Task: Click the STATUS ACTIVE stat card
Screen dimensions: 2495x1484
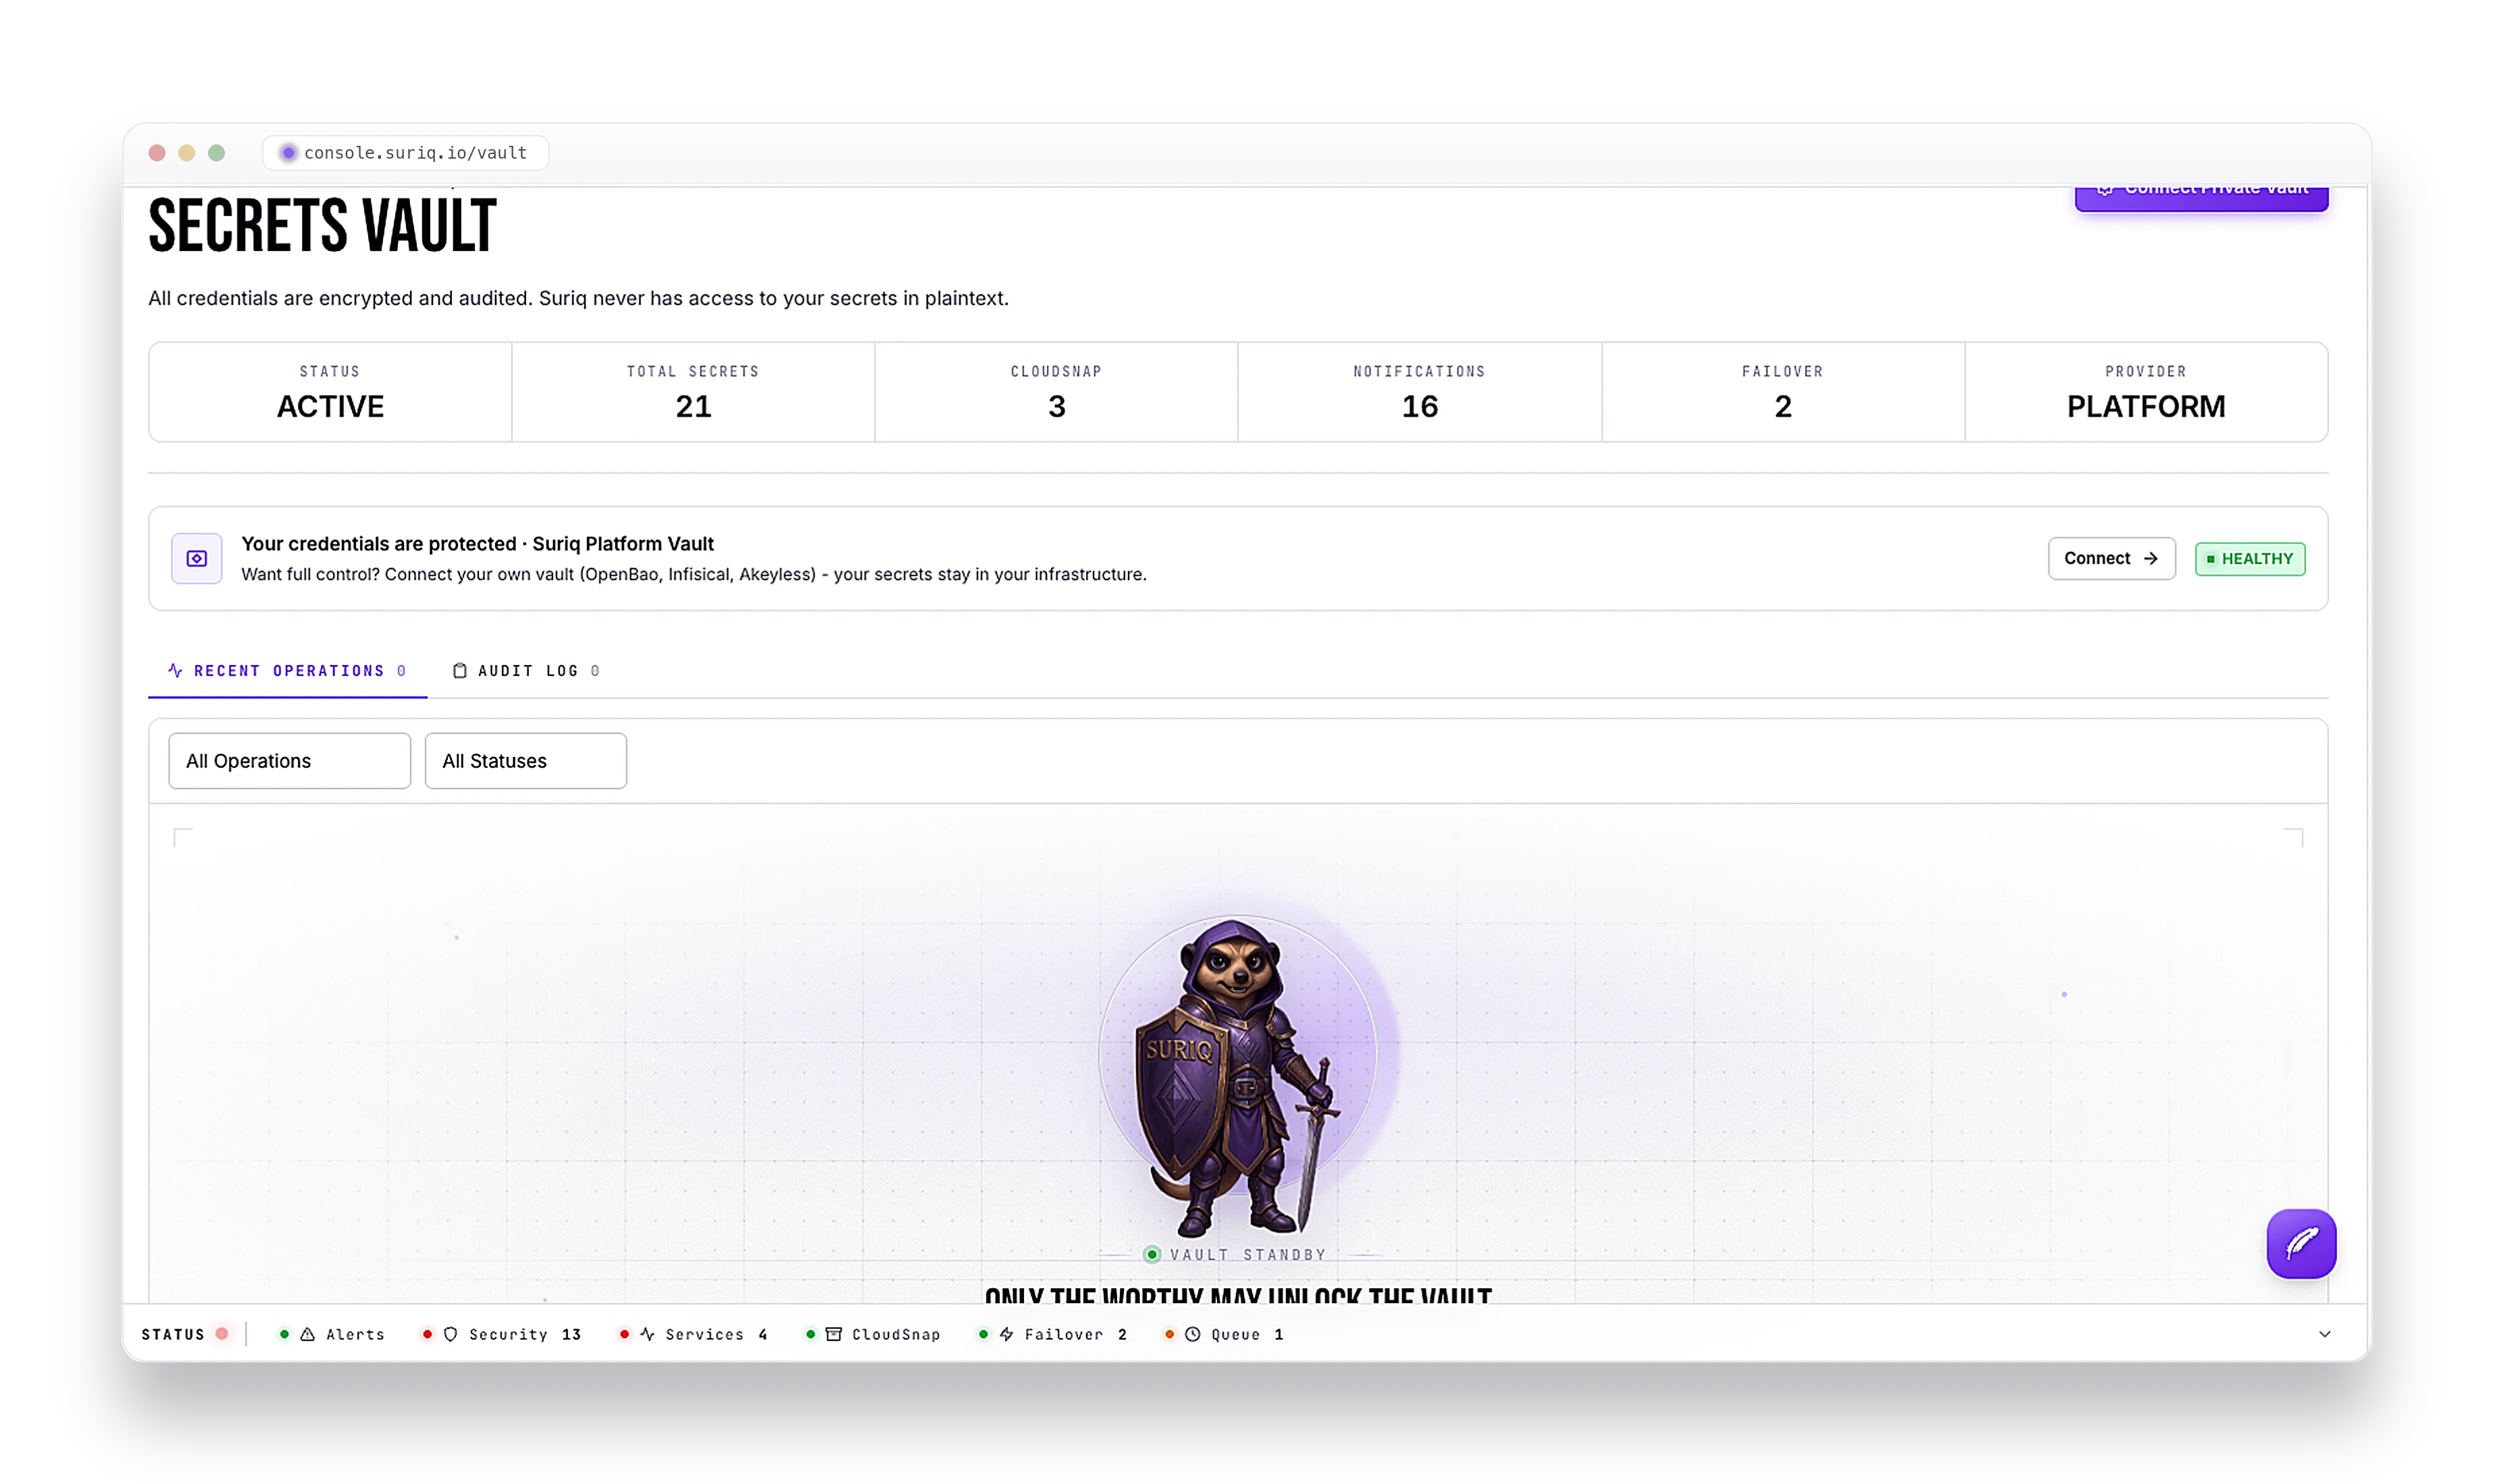Action: tap(330, 392)
